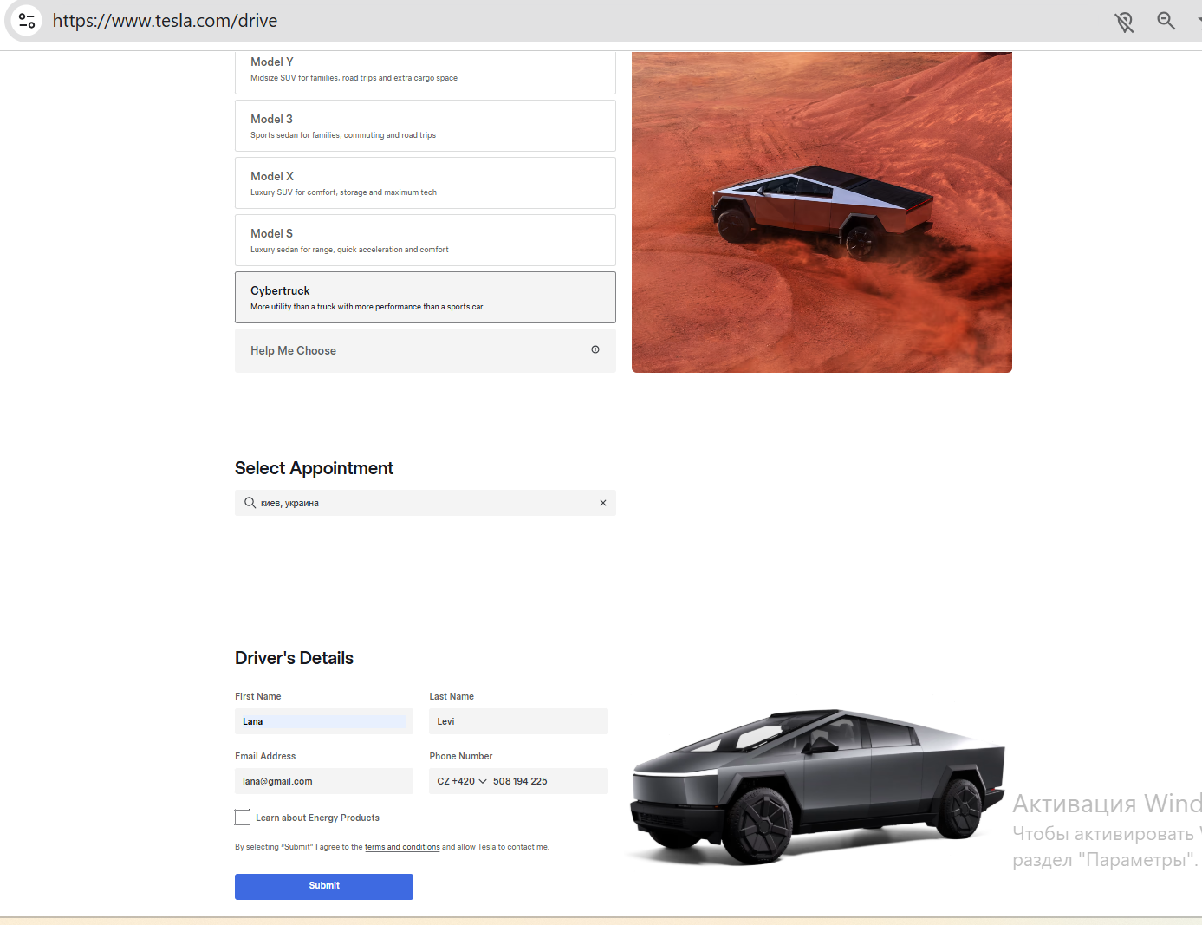Image resolution: width=1202 pixels, height=925 pixels.
Task: Edit the First Name field containing Lana
Action: click(324, 721)
